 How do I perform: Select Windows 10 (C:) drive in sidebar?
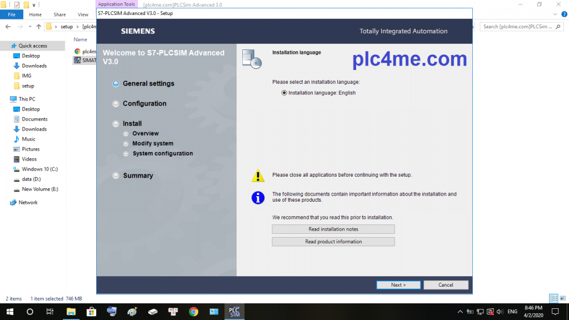point(39,169)
